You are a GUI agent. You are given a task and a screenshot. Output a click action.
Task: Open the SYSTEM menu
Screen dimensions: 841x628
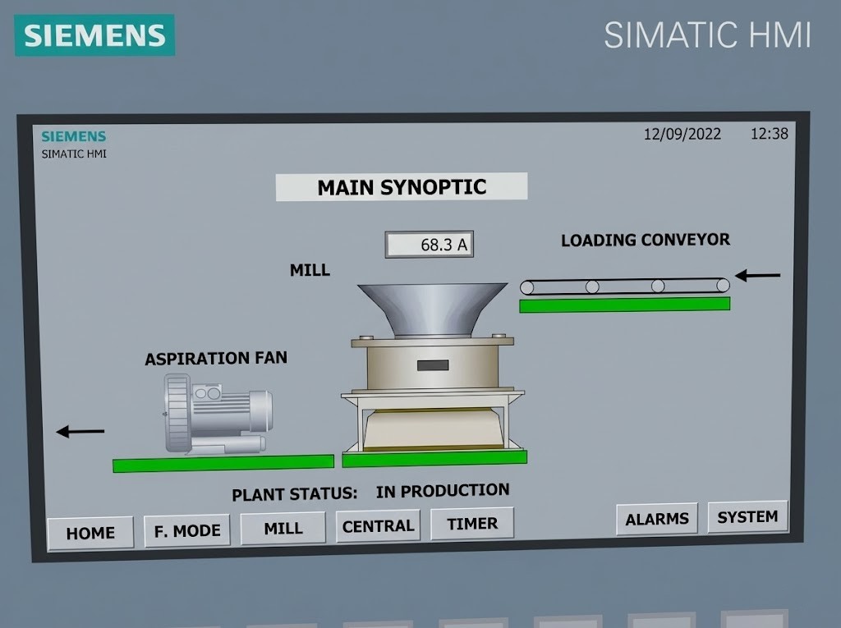747,517
